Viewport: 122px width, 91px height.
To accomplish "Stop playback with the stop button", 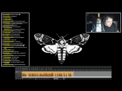I will (21, 79).
